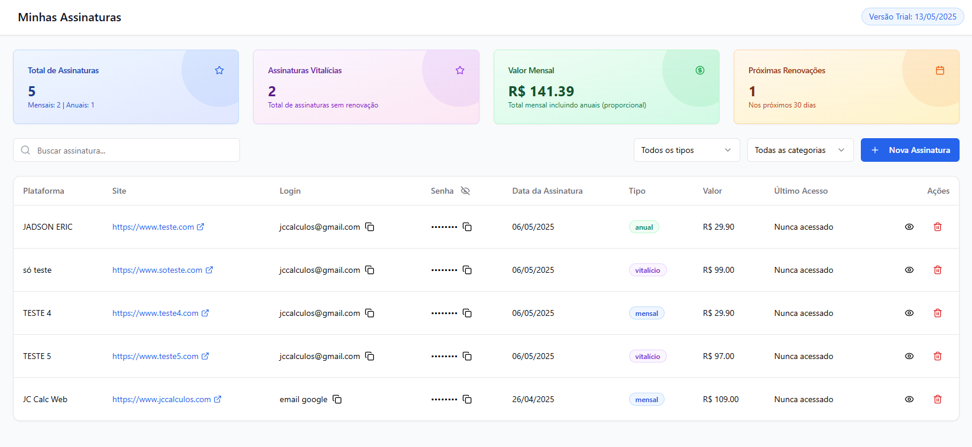
Task: Click the calendar icon on Próximas Renovações card
Action: 939,70
